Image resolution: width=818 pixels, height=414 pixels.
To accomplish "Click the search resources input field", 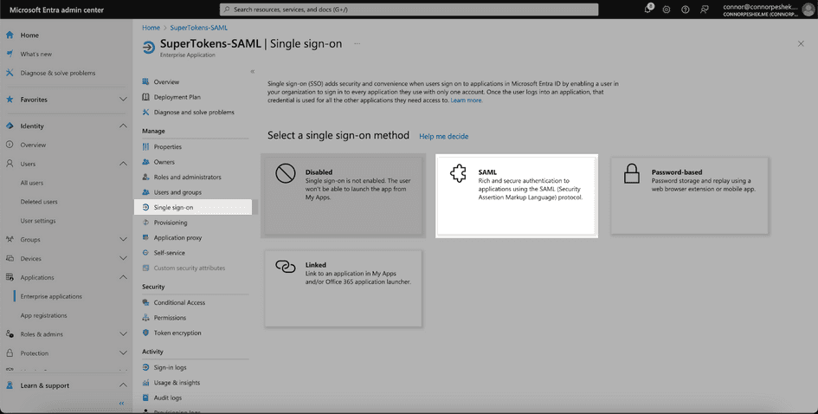I will click(x=409, y=10).
